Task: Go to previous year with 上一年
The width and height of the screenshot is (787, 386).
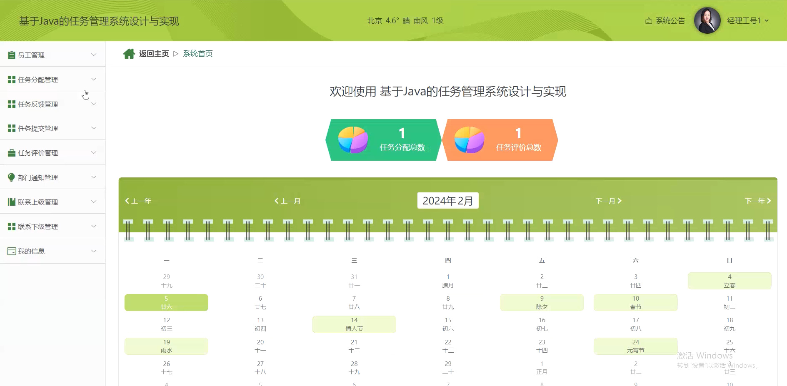Action: pos(138,201)
